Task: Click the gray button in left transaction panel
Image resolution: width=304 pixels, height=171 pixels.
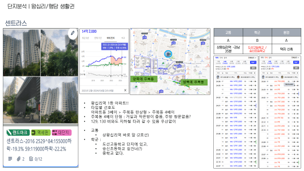Action: [x=253, y=68]
